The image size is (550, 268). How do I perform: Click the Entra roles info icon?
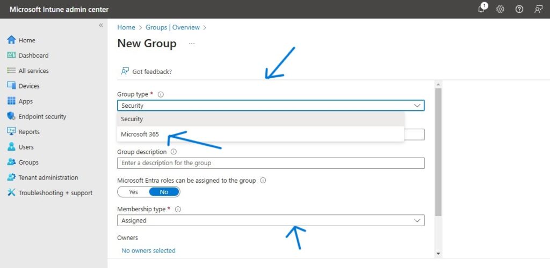[x=263, y=181]
